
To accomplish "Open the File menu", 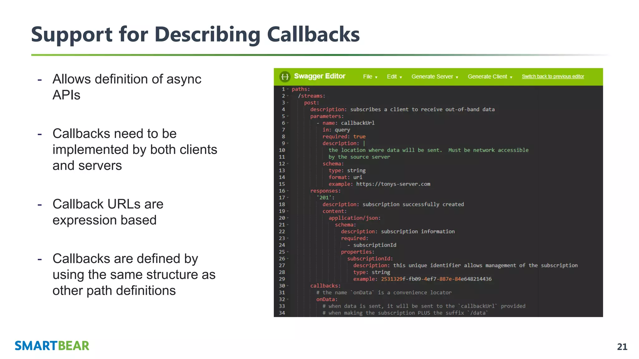I will tap(370, 77).
